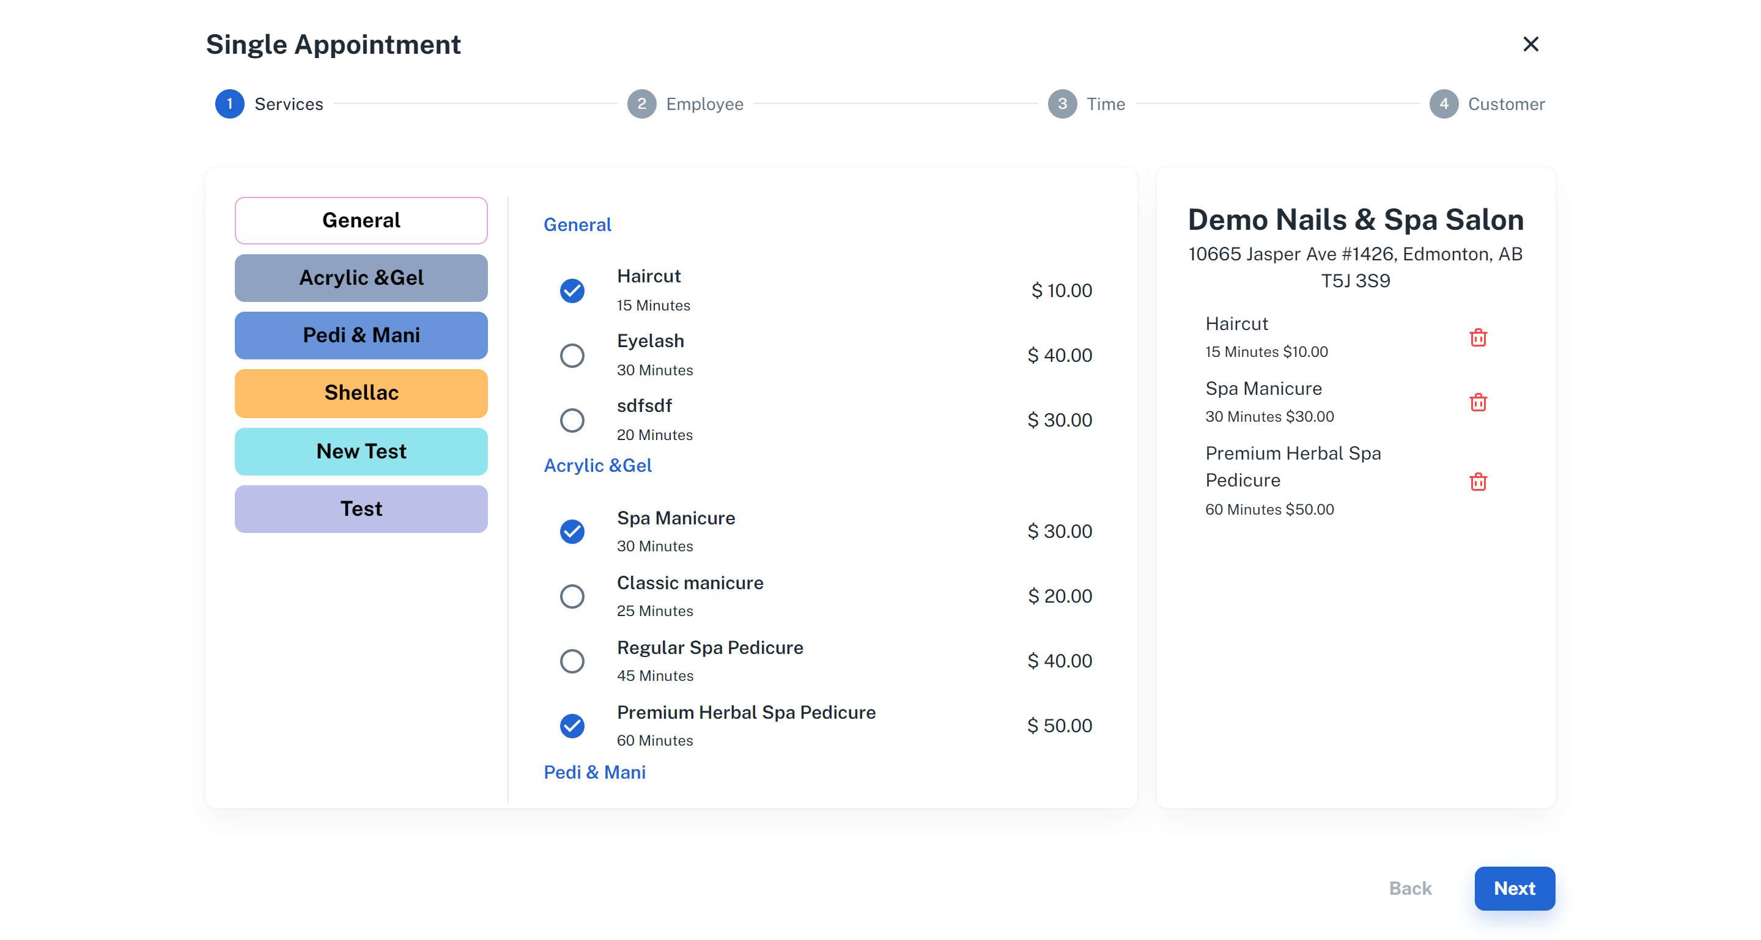The height and width of the screenshot is (940, 1761).
Task: Close the Single Appointment dialog
Action: coord(1530,45)
